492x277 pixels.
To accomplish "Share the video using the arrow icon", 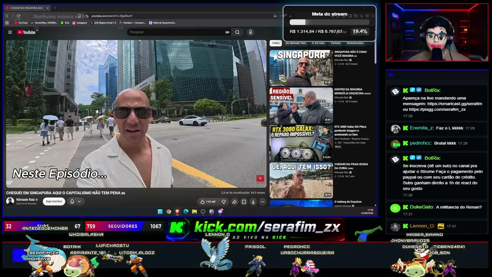I will tap(234, 202).
